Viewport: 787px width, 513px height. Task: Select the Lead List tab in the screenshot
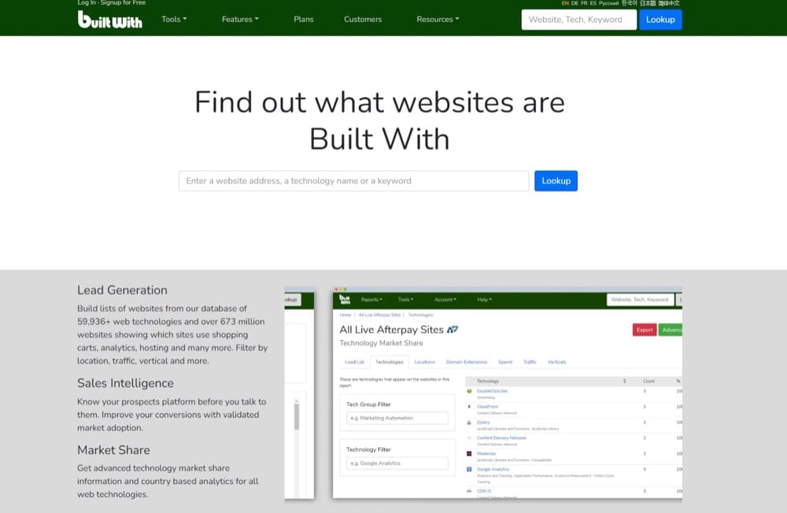tap(354, 362)
